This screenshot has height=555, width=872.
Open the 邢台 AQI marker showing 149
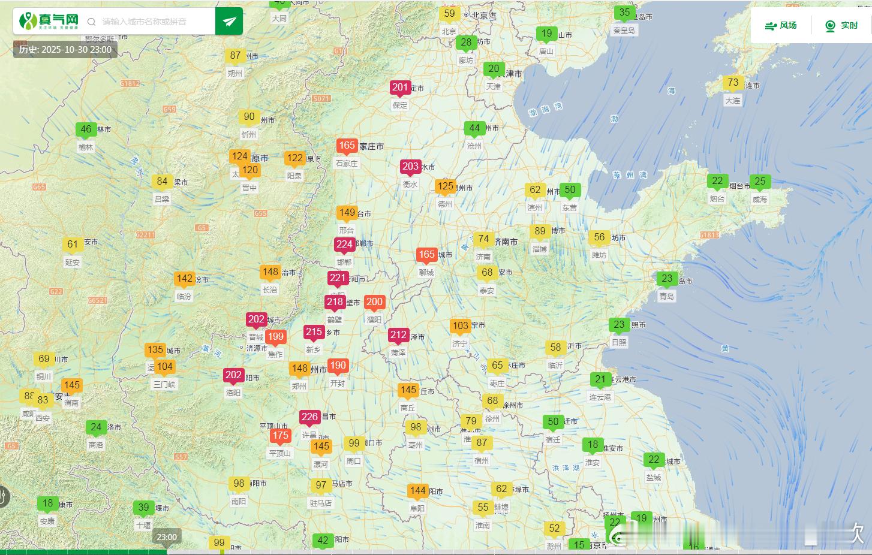point(347,213)
